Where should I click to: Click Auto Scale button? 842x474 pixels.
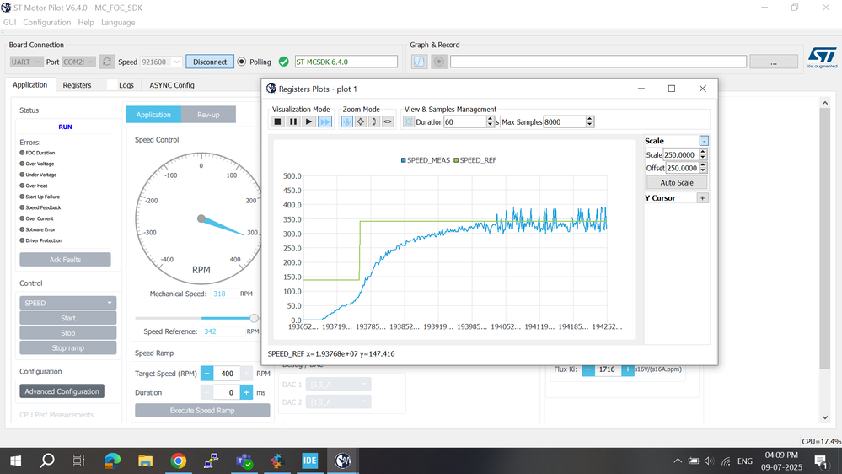click(677, 183)
